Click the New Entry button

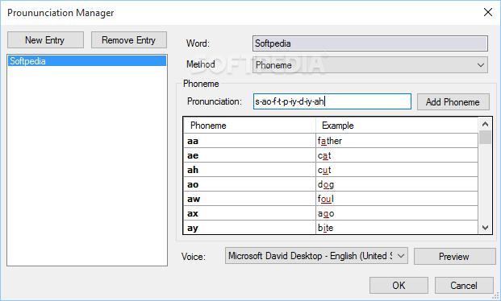coord(45,40)
